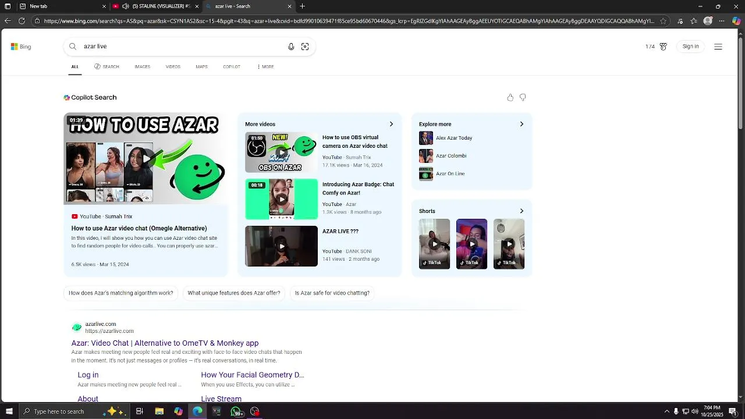Screen dimensions: 745x419
Task: Expand Explore more arrow
Action: click(x=521, y=124)
